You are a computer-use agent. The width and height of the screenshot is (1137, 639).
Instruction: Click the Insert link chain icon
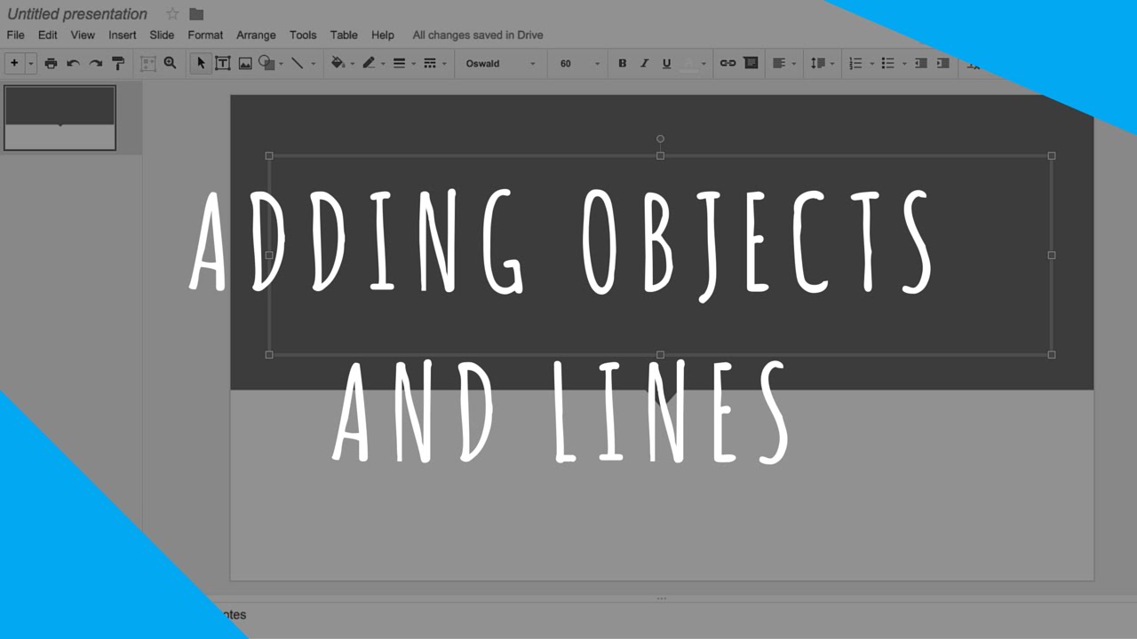(728, 63)
